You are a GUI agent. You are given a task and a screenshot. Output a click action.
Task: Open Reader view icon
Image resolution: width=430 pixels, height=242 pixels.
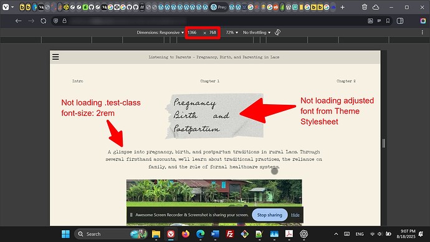pos(379,21)
